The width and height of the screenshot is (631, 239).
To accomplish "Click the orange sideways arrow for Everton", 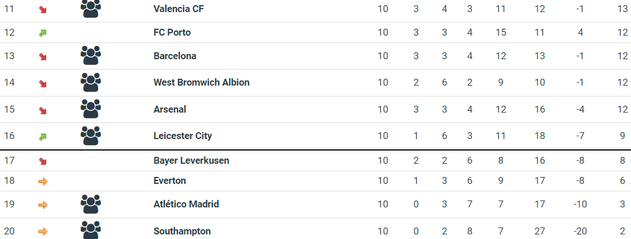I will tap(42, 181).
